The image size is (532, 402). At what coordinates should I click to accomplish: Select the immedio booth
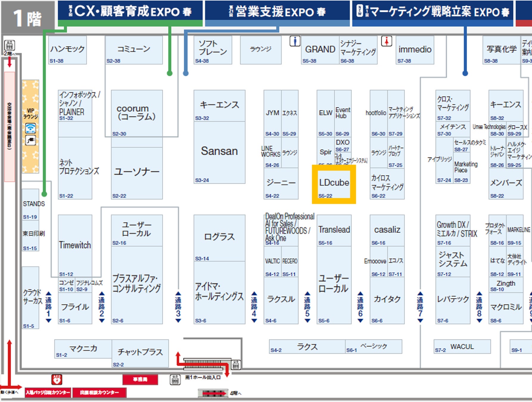(x=415, y=50)
